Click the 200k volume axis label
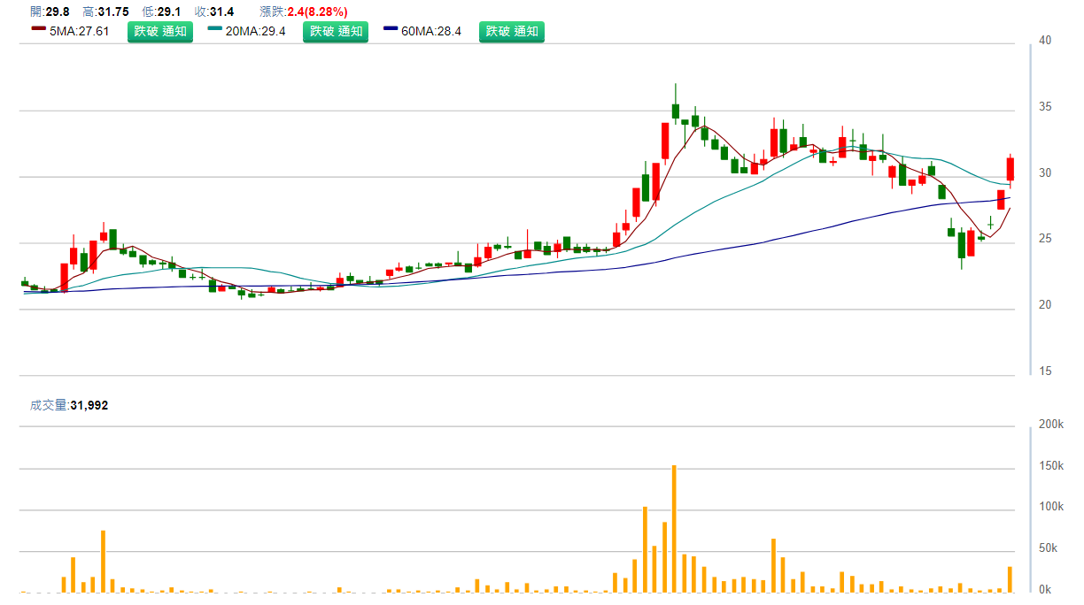This screenshot has height=605, width=1084. 1050,425
